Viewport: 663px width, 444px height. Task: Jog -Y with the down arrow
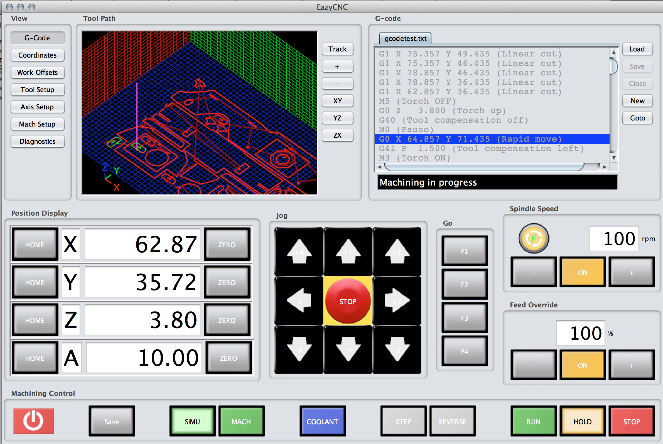[x=348, y=350]
